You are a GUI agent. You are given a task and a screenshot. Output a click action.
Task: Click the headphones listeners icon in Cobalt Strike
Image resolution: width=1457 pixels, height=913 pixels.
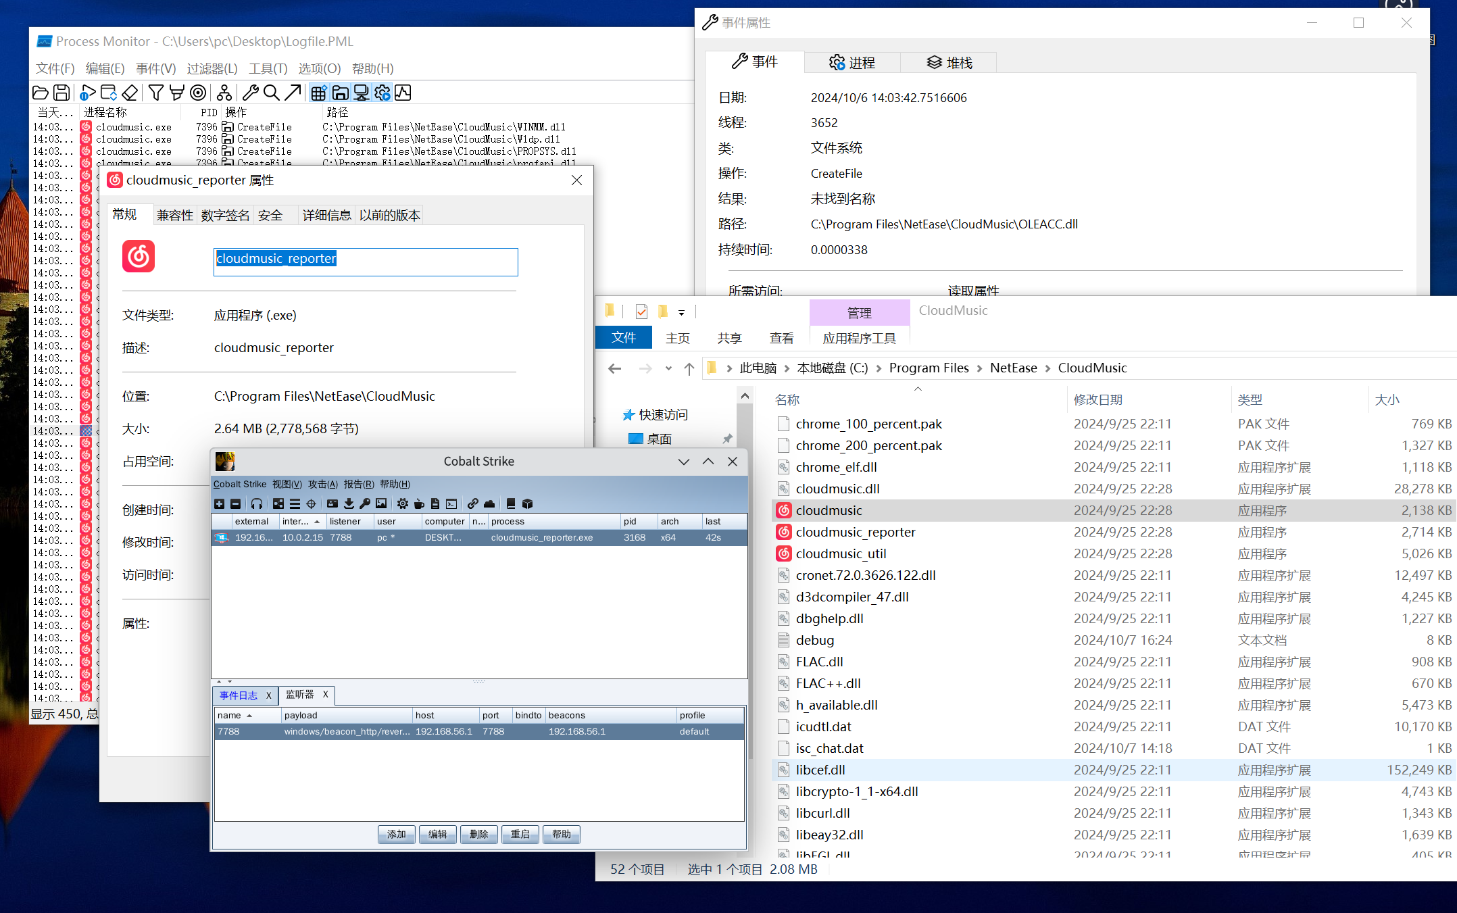coord(257,503)
